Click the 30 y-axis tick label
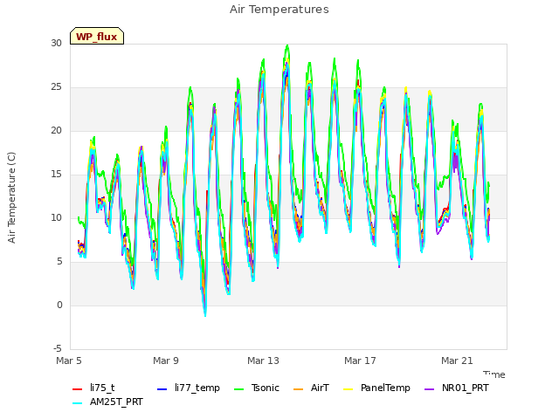This screenshot has height=419, width=559. click(x=56, y=43)
